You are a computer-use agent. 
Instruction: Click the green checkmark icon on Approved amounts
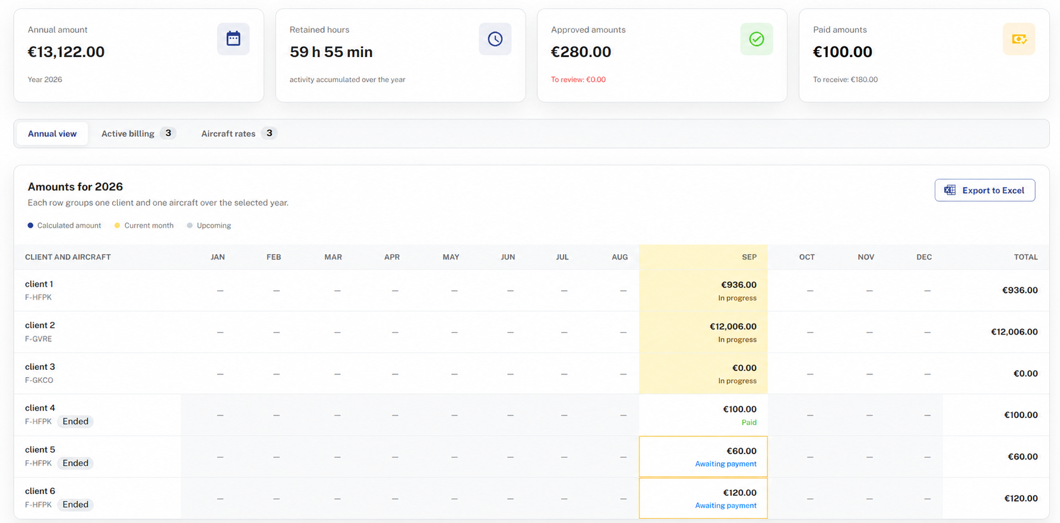757,39
